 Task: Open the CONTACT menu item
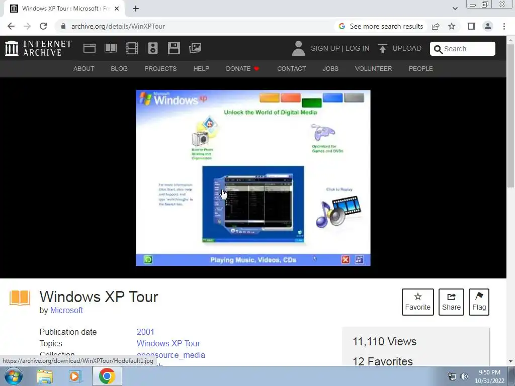coord(291,68)
